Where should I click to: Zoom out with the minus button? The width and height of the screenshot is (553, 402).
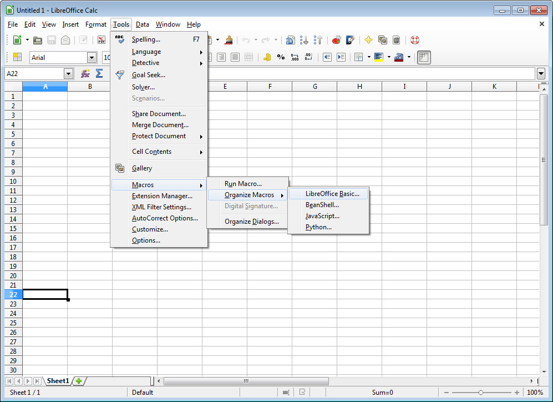[446, 393]
